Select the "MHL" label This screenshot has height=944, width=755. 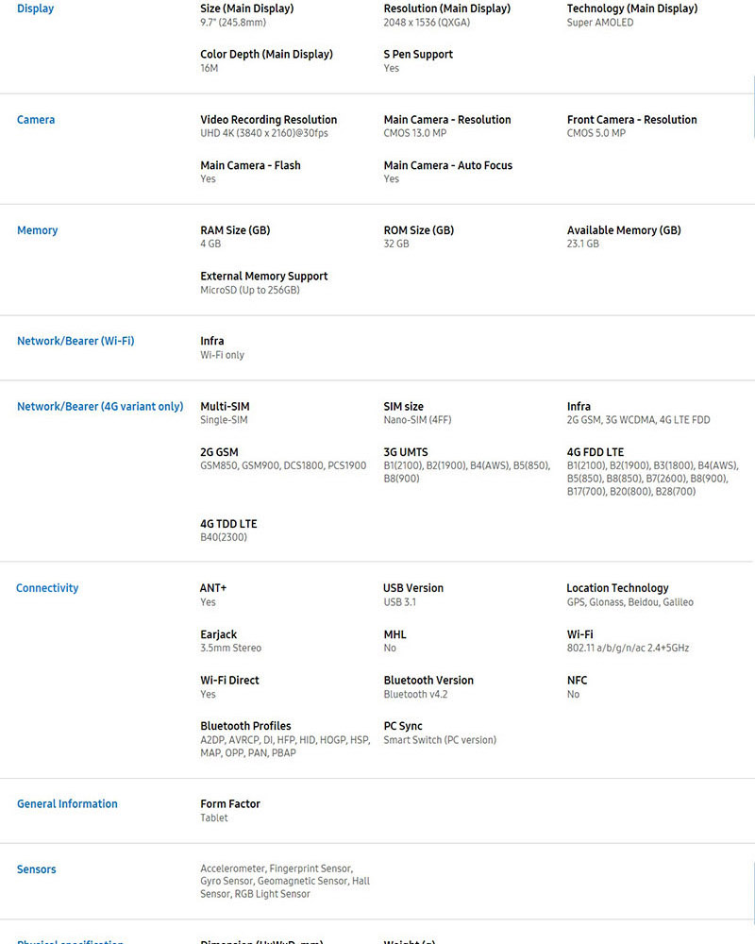click(x=395, y=635)
